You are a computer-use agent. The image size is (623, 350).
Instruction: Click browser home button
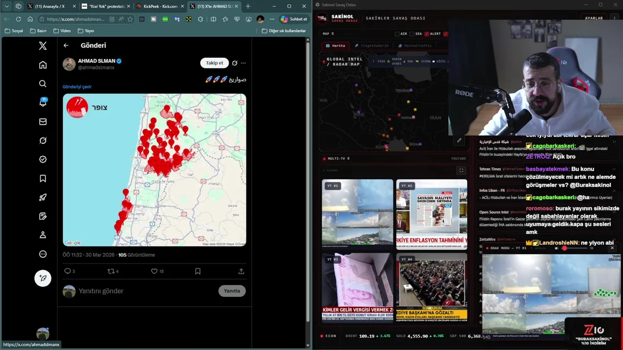[x=30, y=19]
